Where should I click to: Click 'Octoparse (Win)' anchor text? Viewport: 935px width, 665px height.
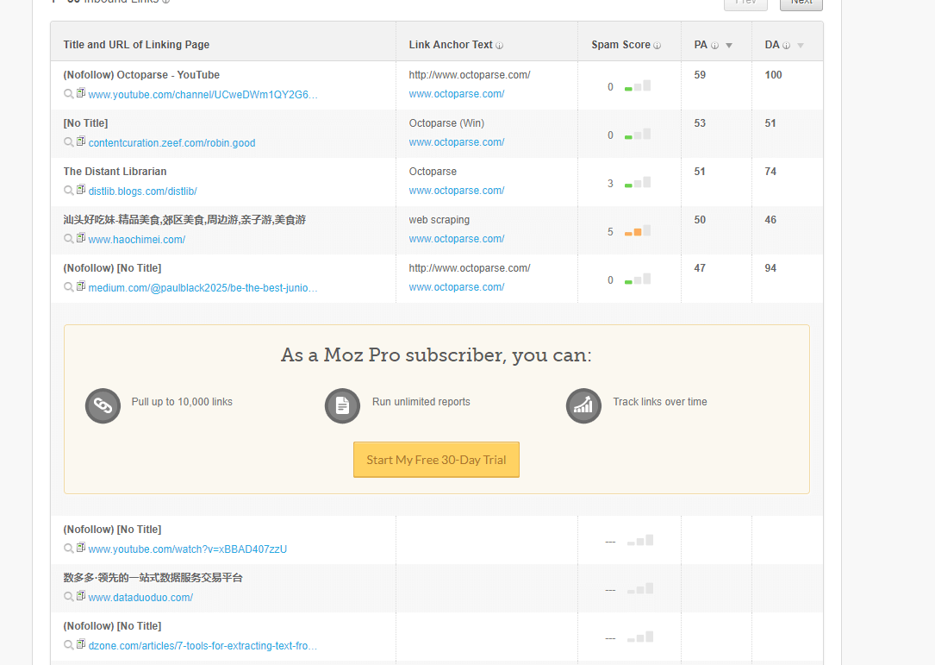tap(446, 123)
